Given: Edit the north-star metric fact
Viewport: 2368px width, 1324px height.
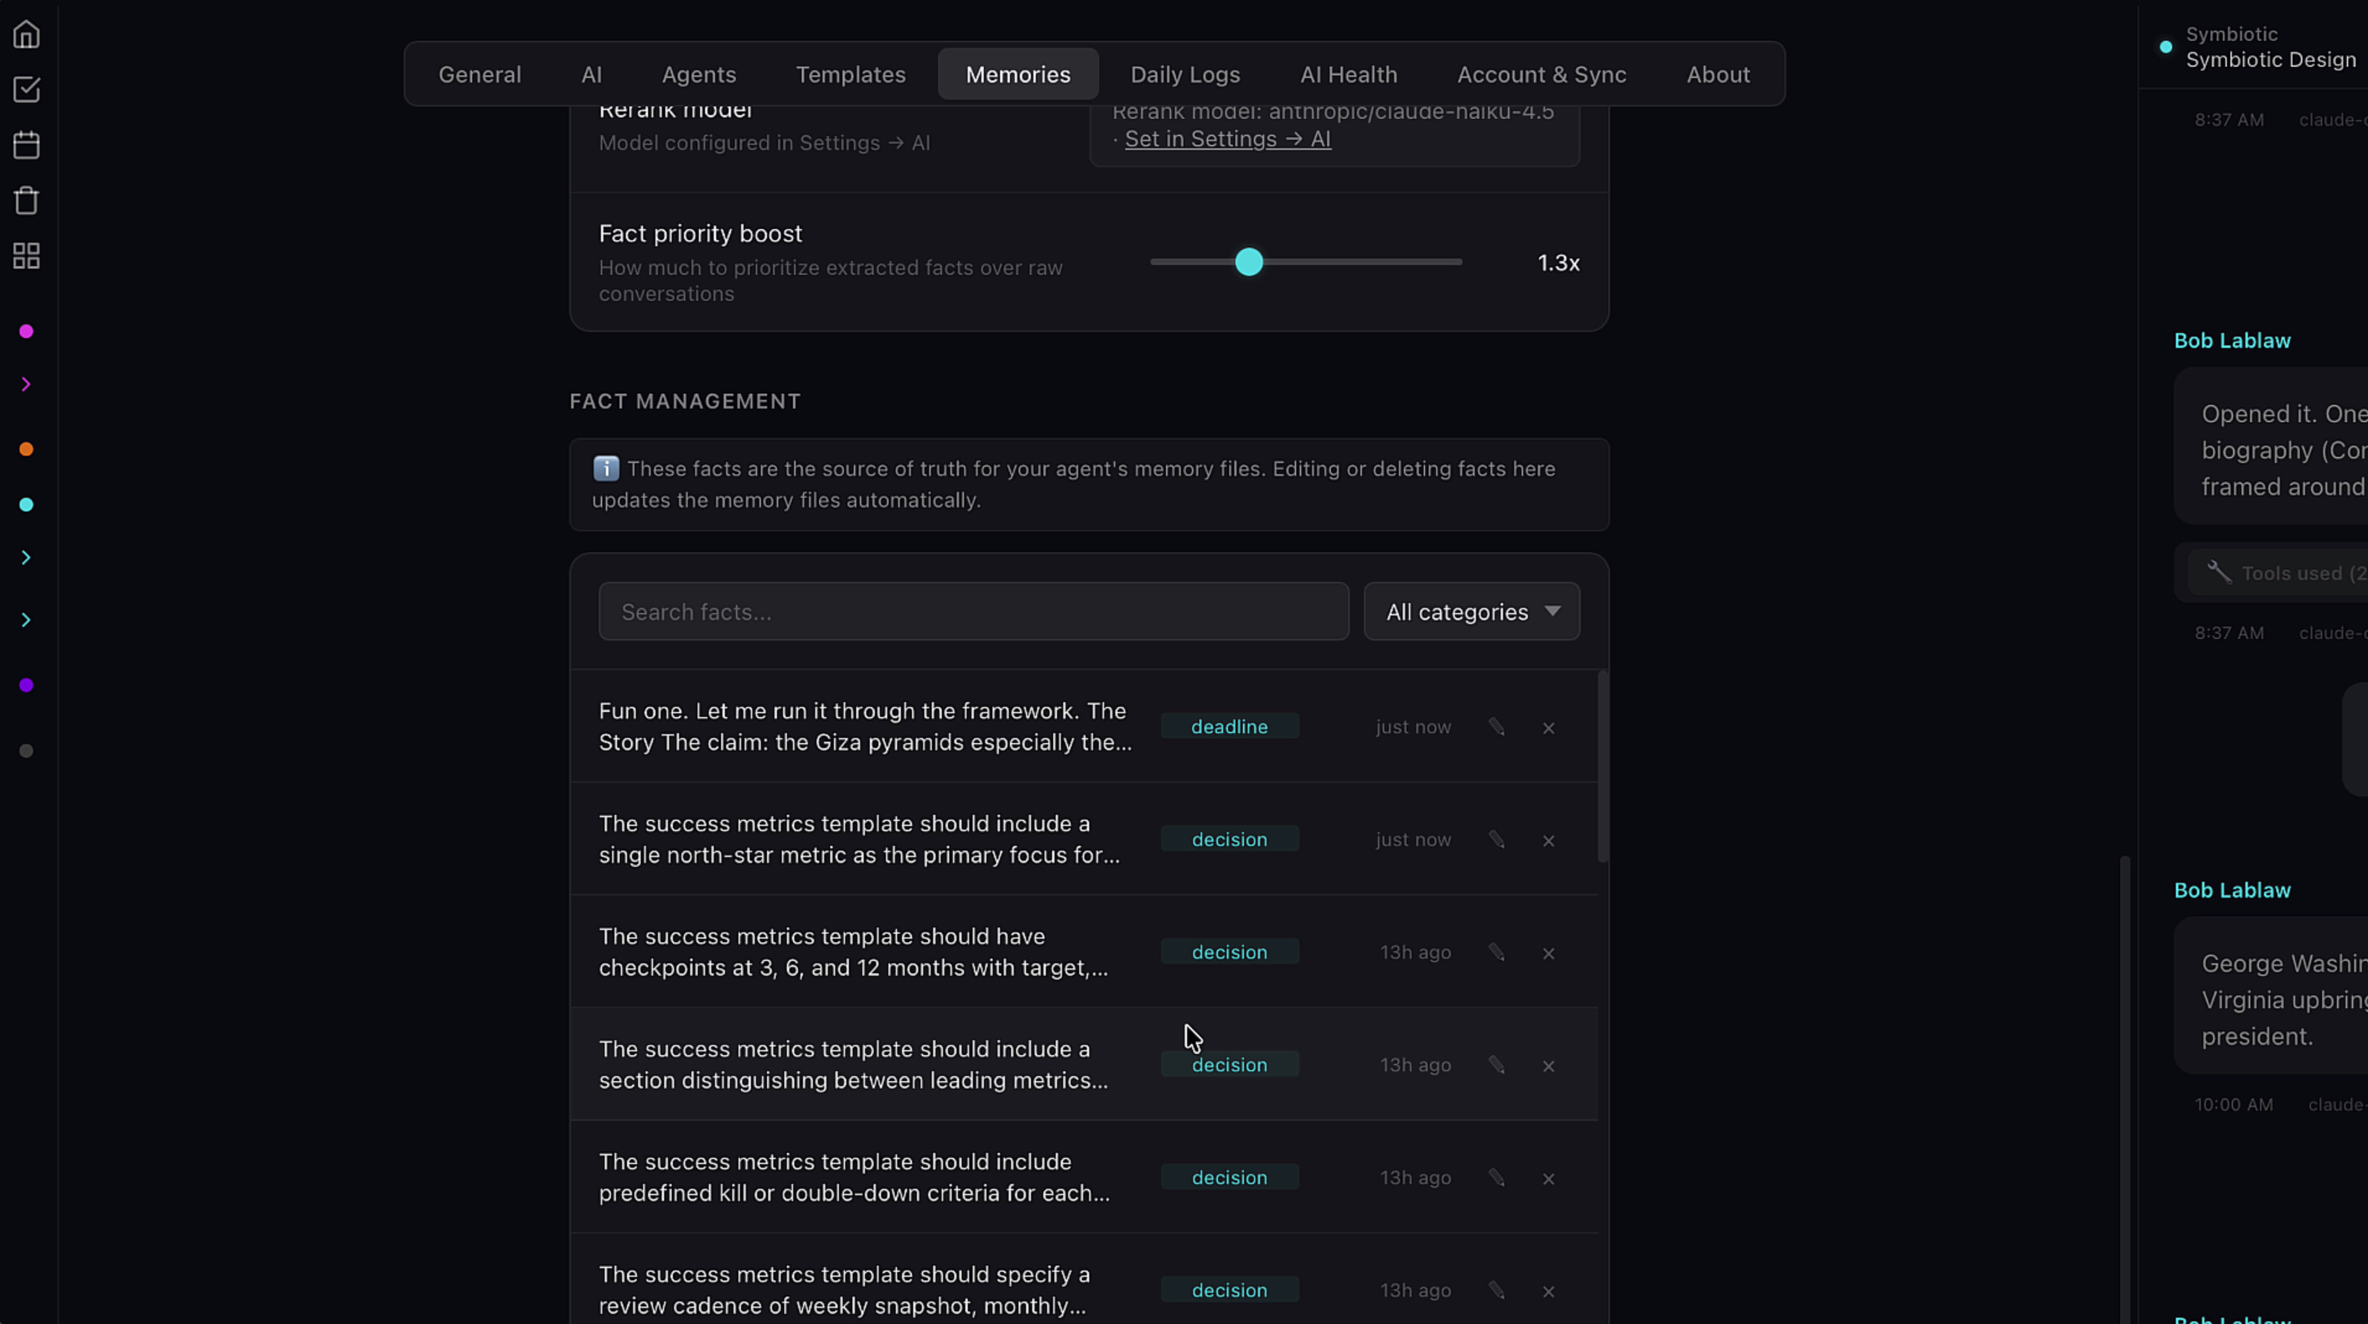Looking at the screenshot, I should tap(1496, 839).
